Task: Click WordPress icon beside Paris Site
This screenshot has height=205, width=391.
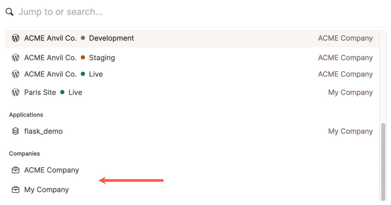Action: pos(16,92)
